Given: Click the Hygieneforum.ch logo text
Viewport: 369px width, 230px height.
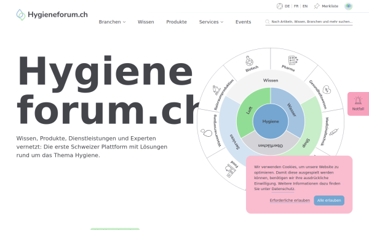Looking at the screenshot, I should [x=58, y=15].
